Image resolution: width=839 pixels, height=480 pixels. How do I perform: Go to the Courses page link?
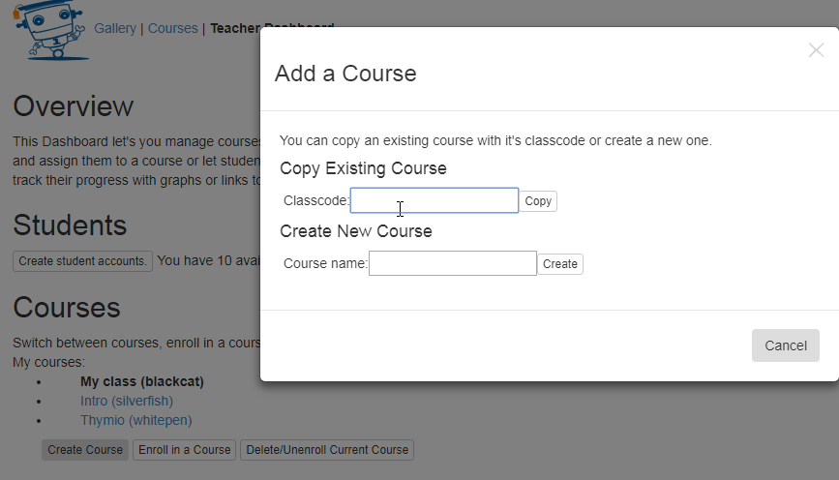[172, 28]
